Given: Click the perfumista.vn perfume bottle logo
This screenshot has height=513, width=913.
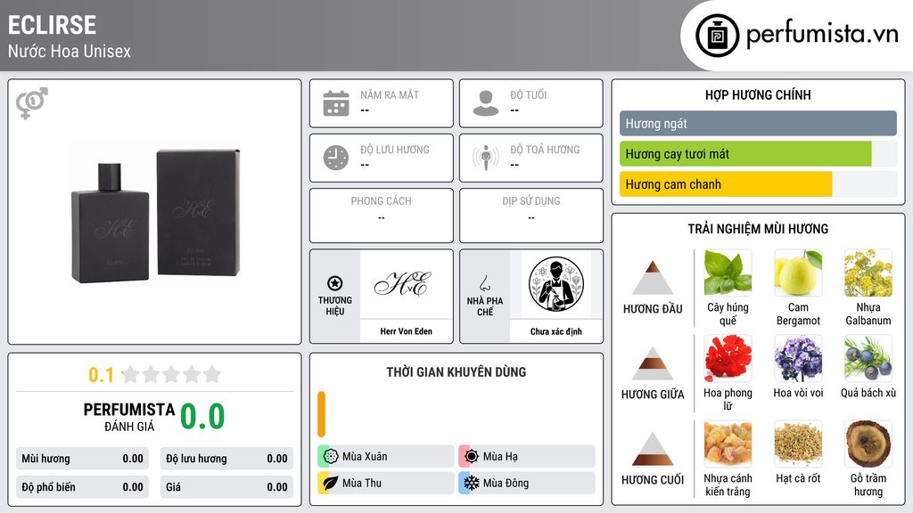Looking at the screenshot, I should (x=717, y=36).
